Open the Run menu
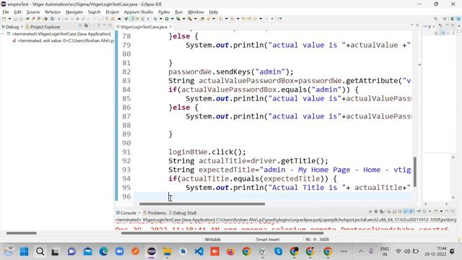This screenshot has width=462, height=260. 179,12
